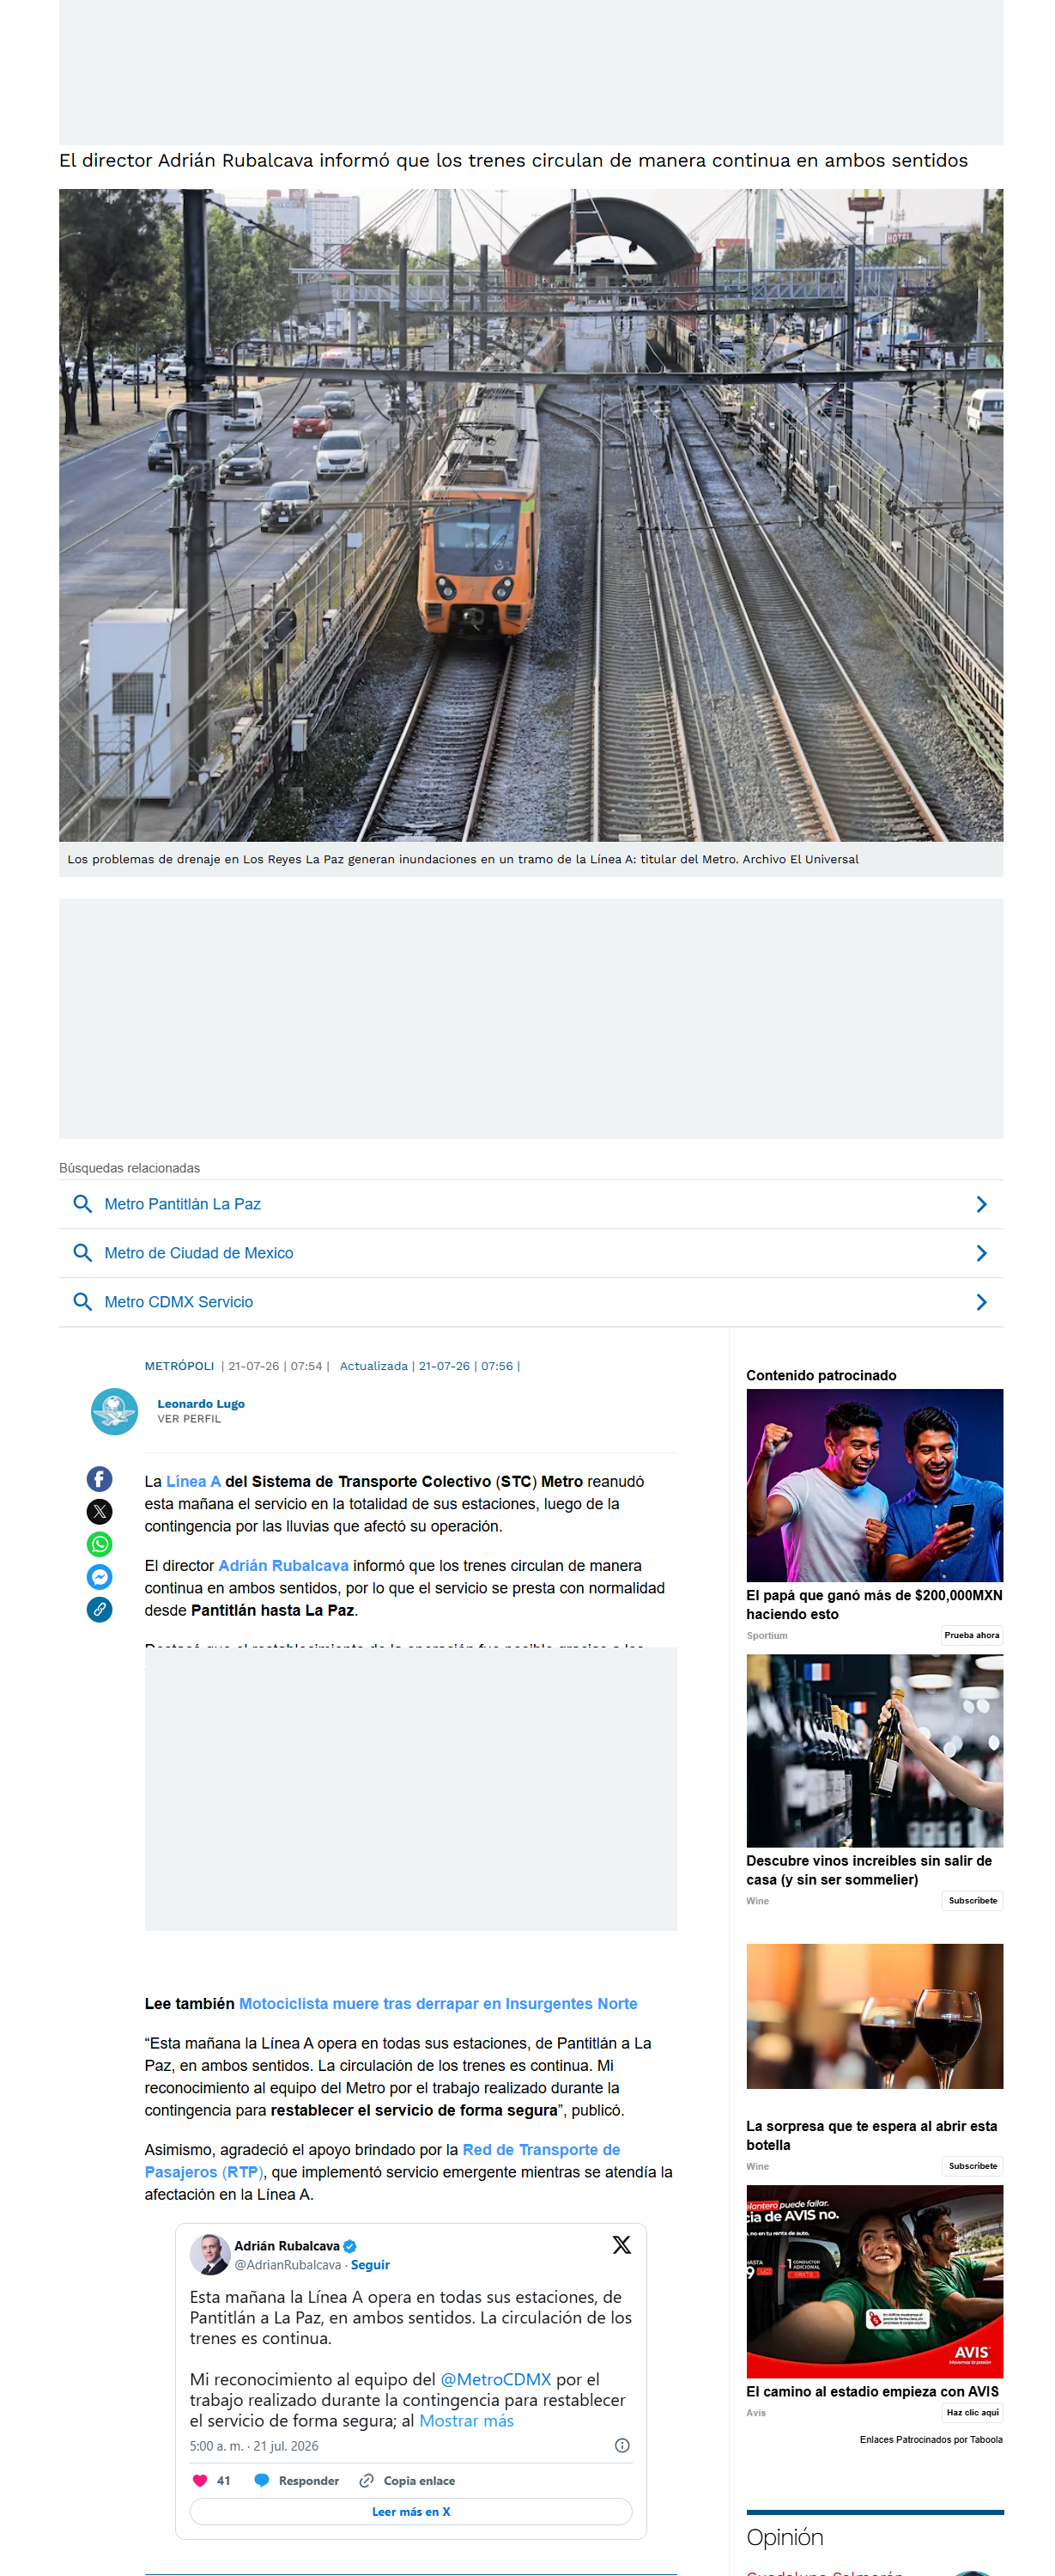Click Opinión section heading
1055x2576 pixels.
785,2536
